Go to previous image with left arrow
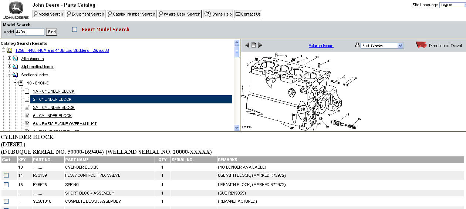 pyautogui.click(x=247, y=45)
